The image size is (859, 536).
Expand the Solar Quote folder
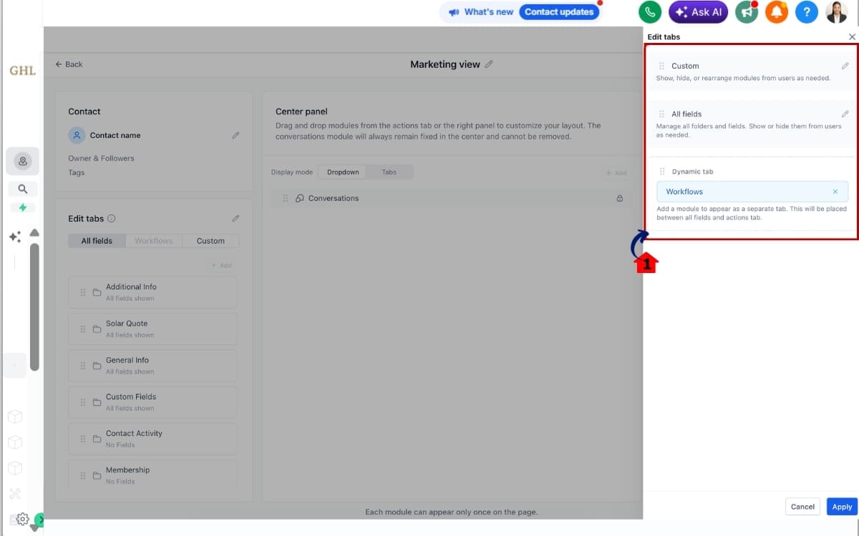point(152,329)
